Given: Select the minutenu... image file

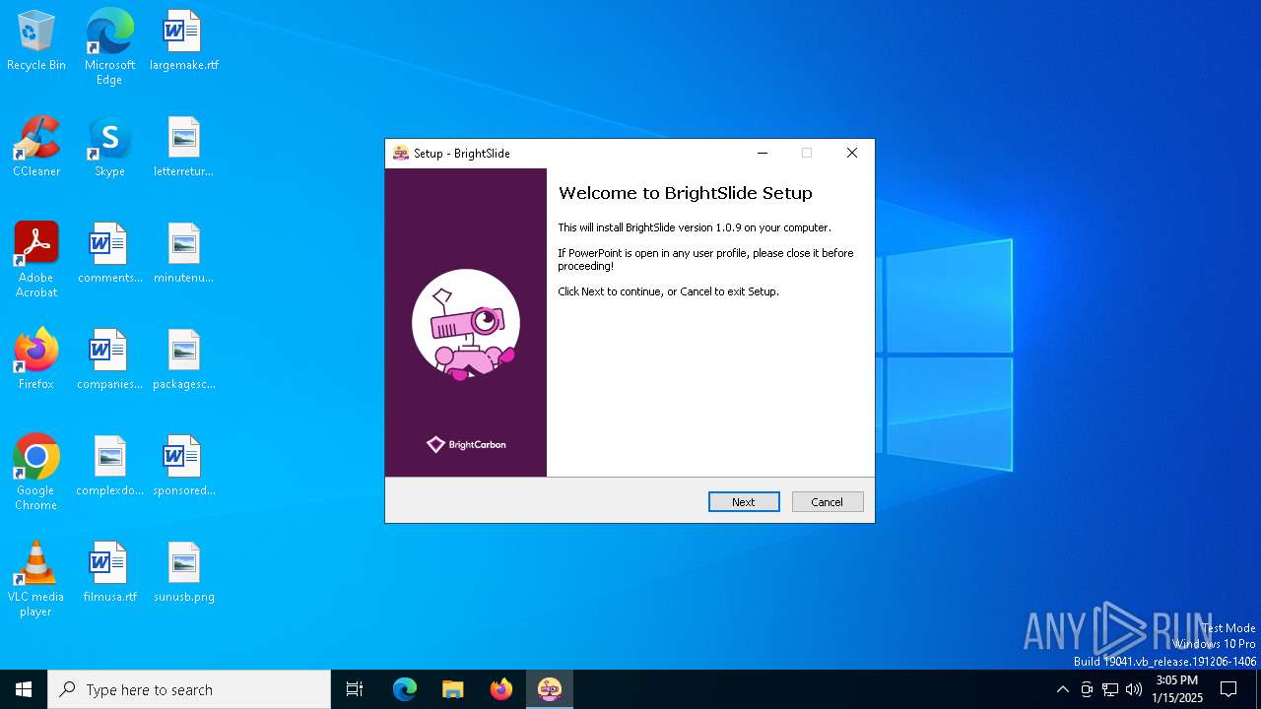Looking at the screenshot, I should [x=184, y=254].
